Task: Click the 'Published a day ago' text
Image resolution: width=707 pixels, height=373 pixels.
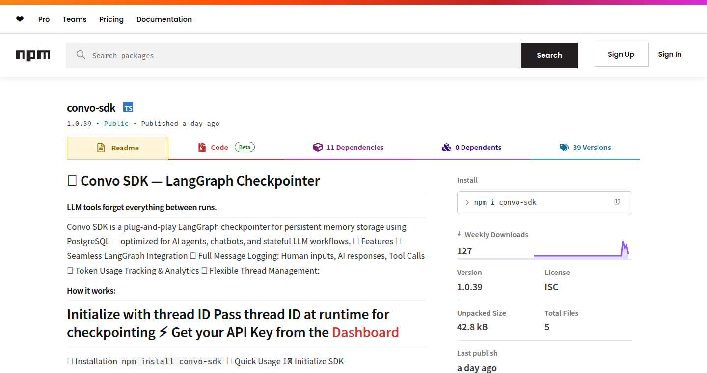Action: 180,124
